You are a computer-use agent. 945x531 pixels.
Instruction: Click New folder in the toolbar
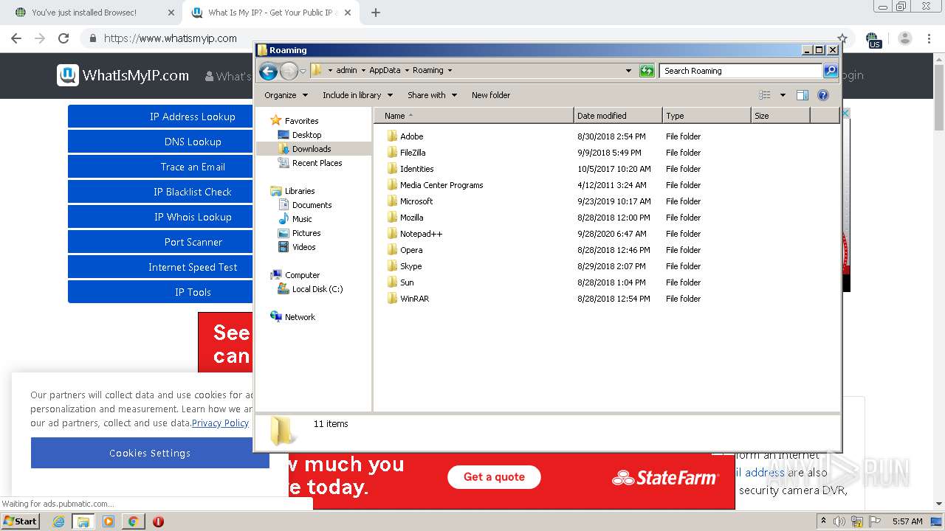point(491,95)
